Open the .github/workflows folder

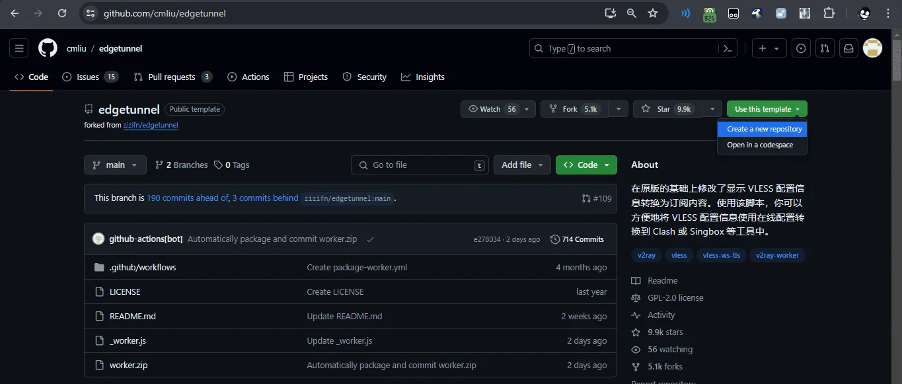coord(143,267)
